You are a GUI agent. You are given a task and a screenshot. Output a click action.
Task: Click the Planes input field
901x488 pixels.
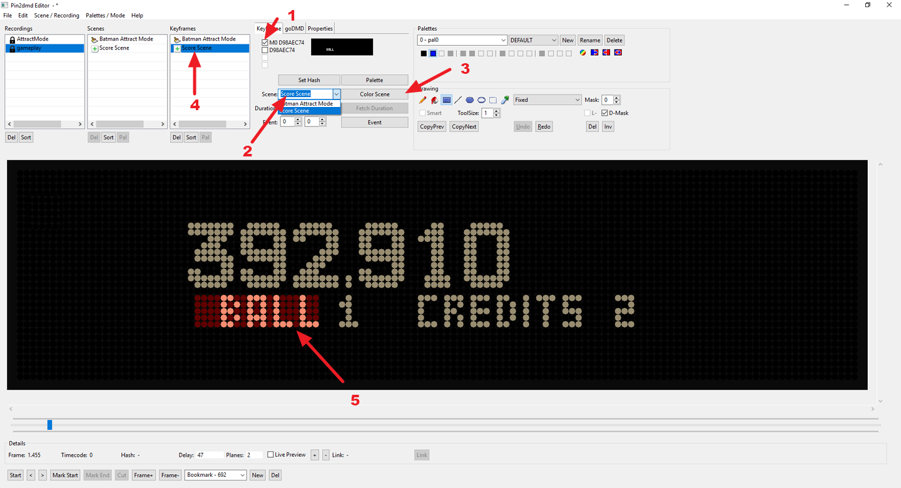point(255,455)
